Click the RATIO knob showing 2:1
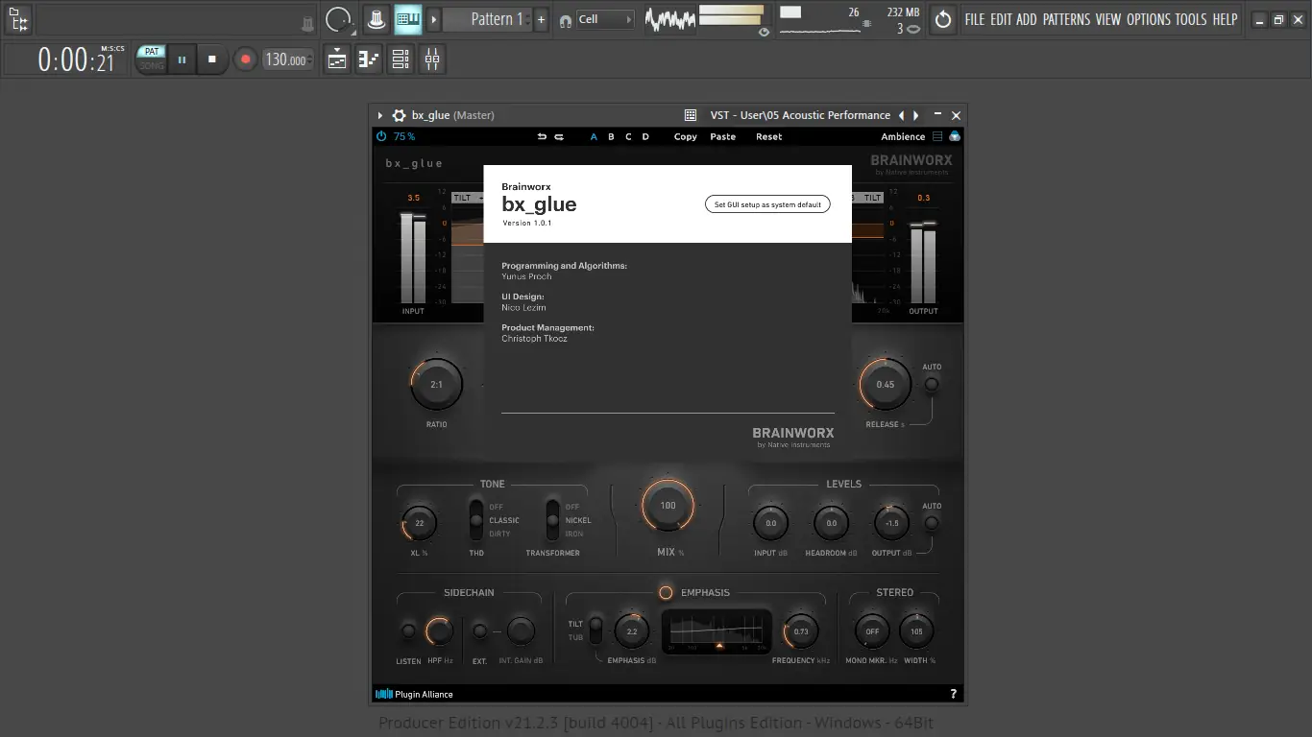 pyautogui.click(x=436, y=384)
